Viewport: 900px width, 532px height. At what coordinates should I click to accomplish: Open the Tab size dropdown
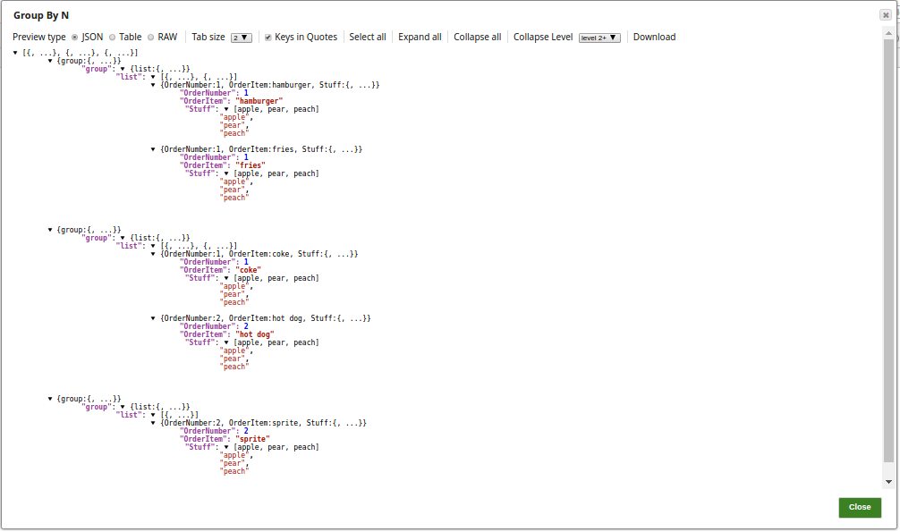pyautogui.click(x=242, y=38)
